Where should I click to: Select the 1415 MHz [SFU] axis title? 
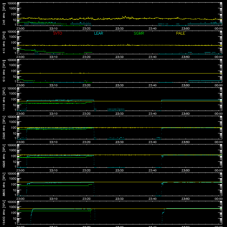[4, 99]
